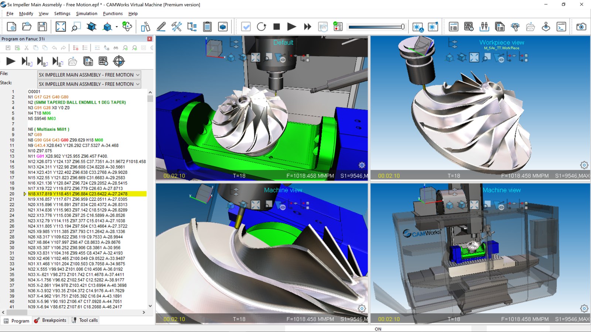Open the gear settings in the Default view
Image resolution: width=591 pixels, height=332 pixels.
pos(362,165)
